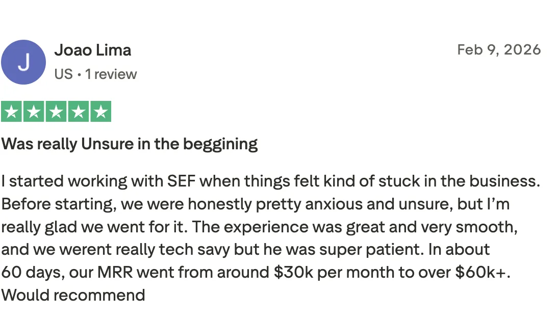This screenshot has height=320, width=557.
Task: Click the fourth green rating star
Action: (x=79, y=112)
